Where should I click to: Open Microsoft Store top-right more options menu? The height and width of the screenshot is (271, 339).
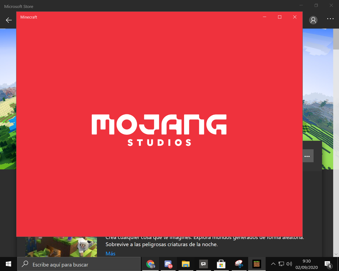click(x=330, y=19)
